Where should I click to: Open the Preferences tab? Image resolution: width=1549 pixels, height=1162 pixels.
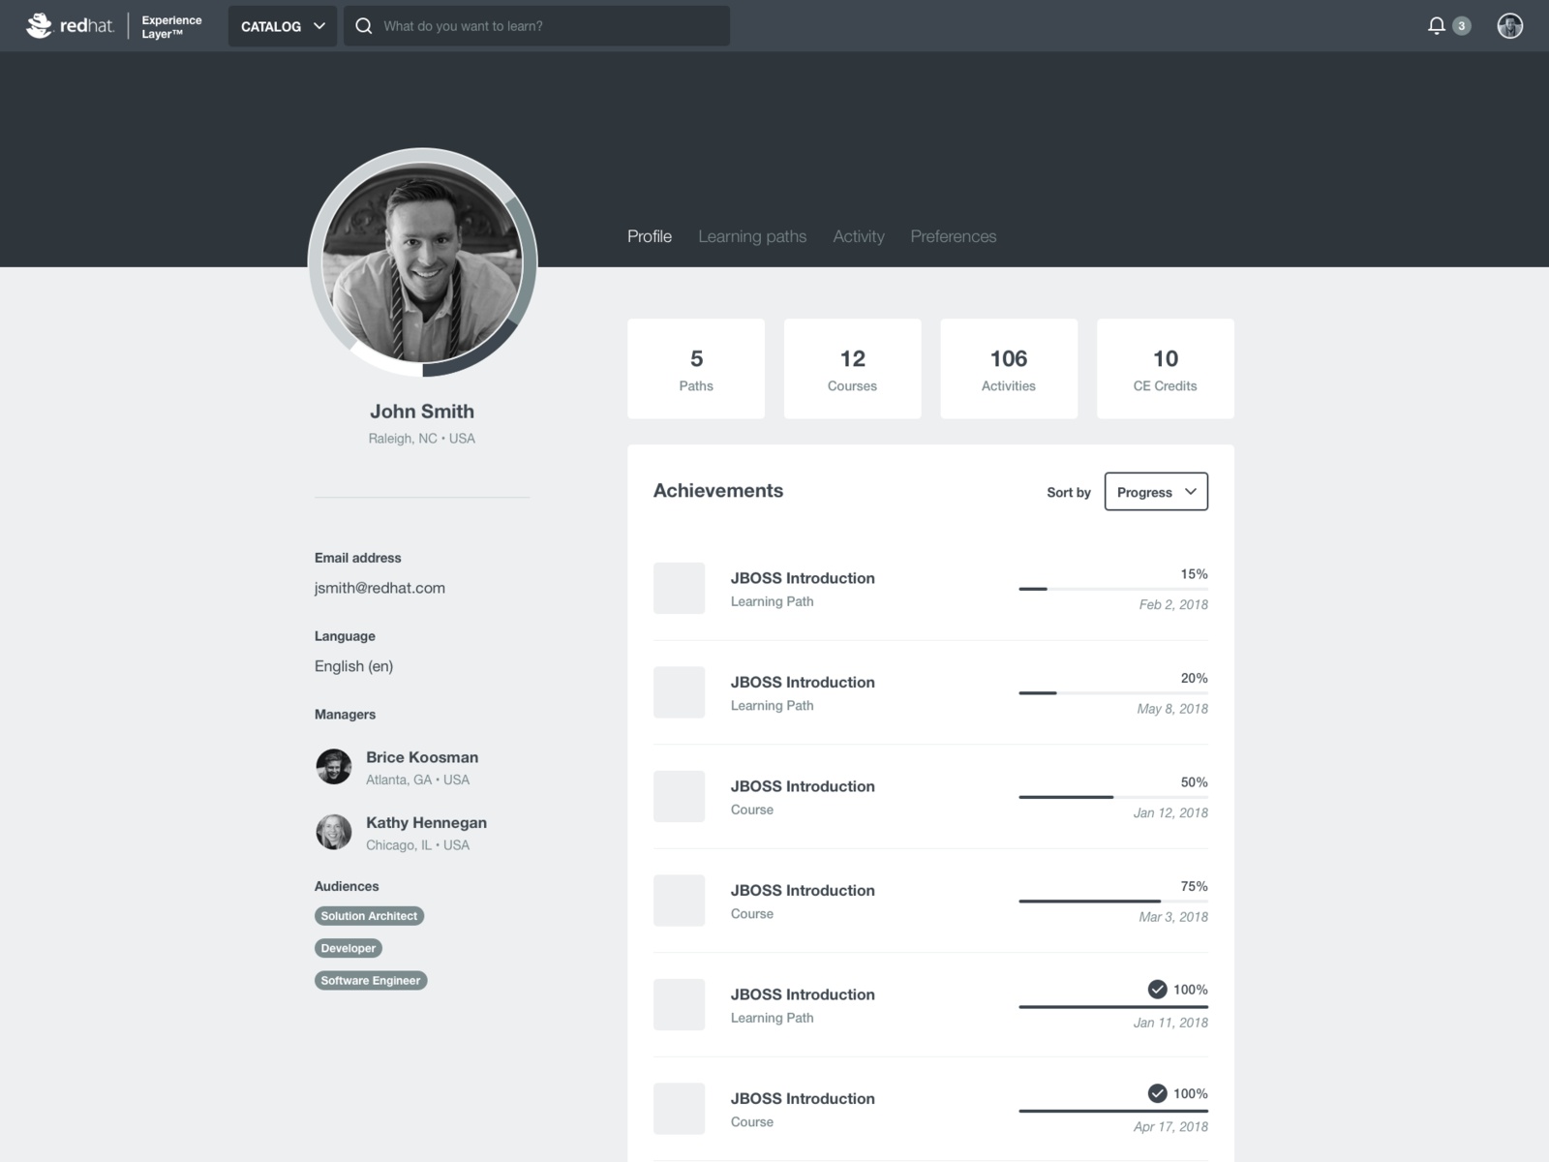(953, 236)
